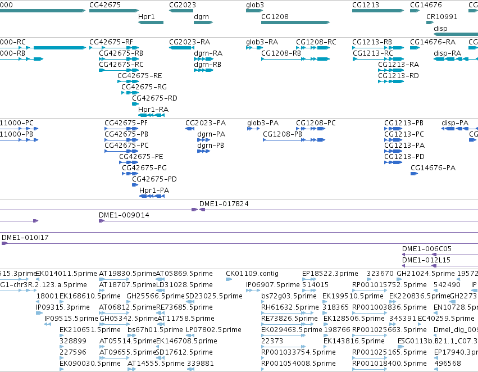Select EST entry 22373
478x372 pixels.
(x=272, y=341)
